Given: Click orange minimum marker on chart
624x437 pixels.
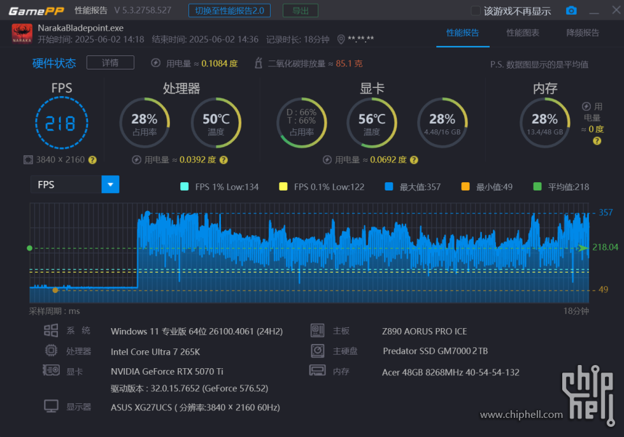Looking at the screenshot, I should point(55,290).
